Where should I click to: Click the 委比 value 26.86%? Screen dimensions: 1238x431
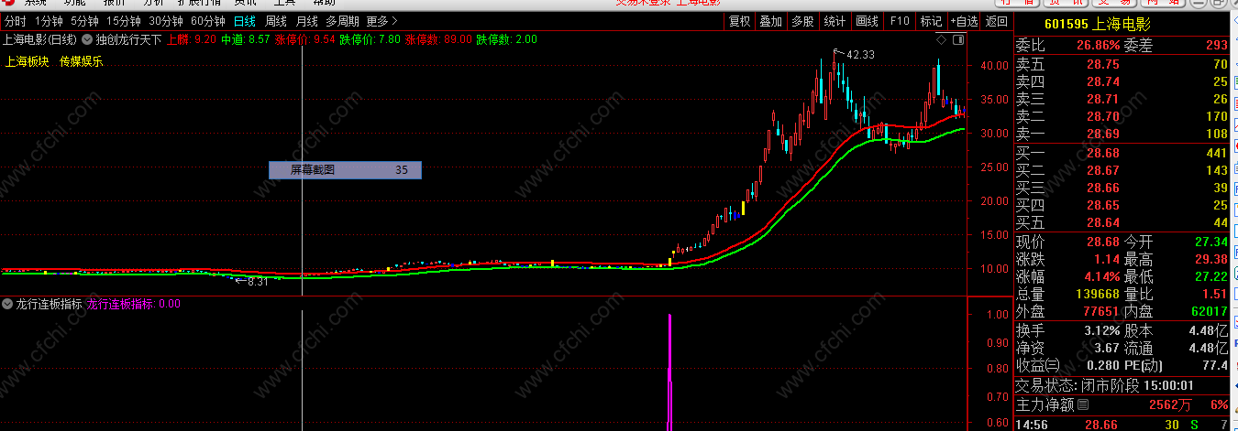click(x=1099, y=45)
